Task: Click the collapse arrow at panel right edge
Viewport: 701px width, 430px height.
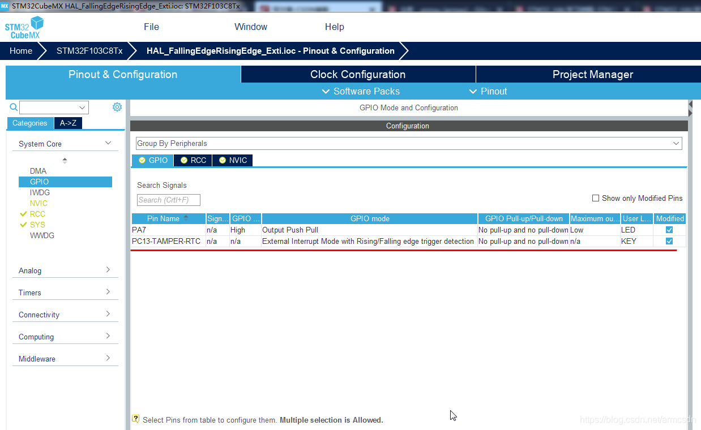Action: [690, 105]
